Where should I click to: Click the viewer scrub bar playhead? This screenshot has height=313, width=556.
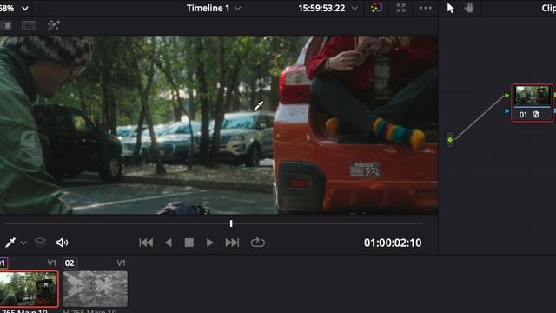231,223
